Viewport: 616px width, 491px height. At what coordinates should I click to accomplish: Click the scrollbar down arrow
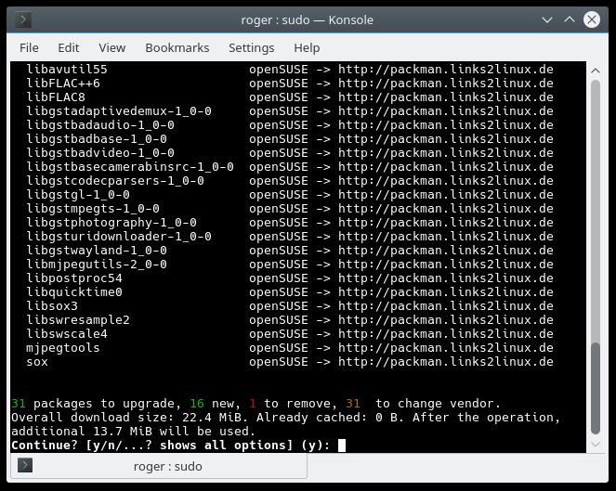pyautogui.click(x=596, y=445)
